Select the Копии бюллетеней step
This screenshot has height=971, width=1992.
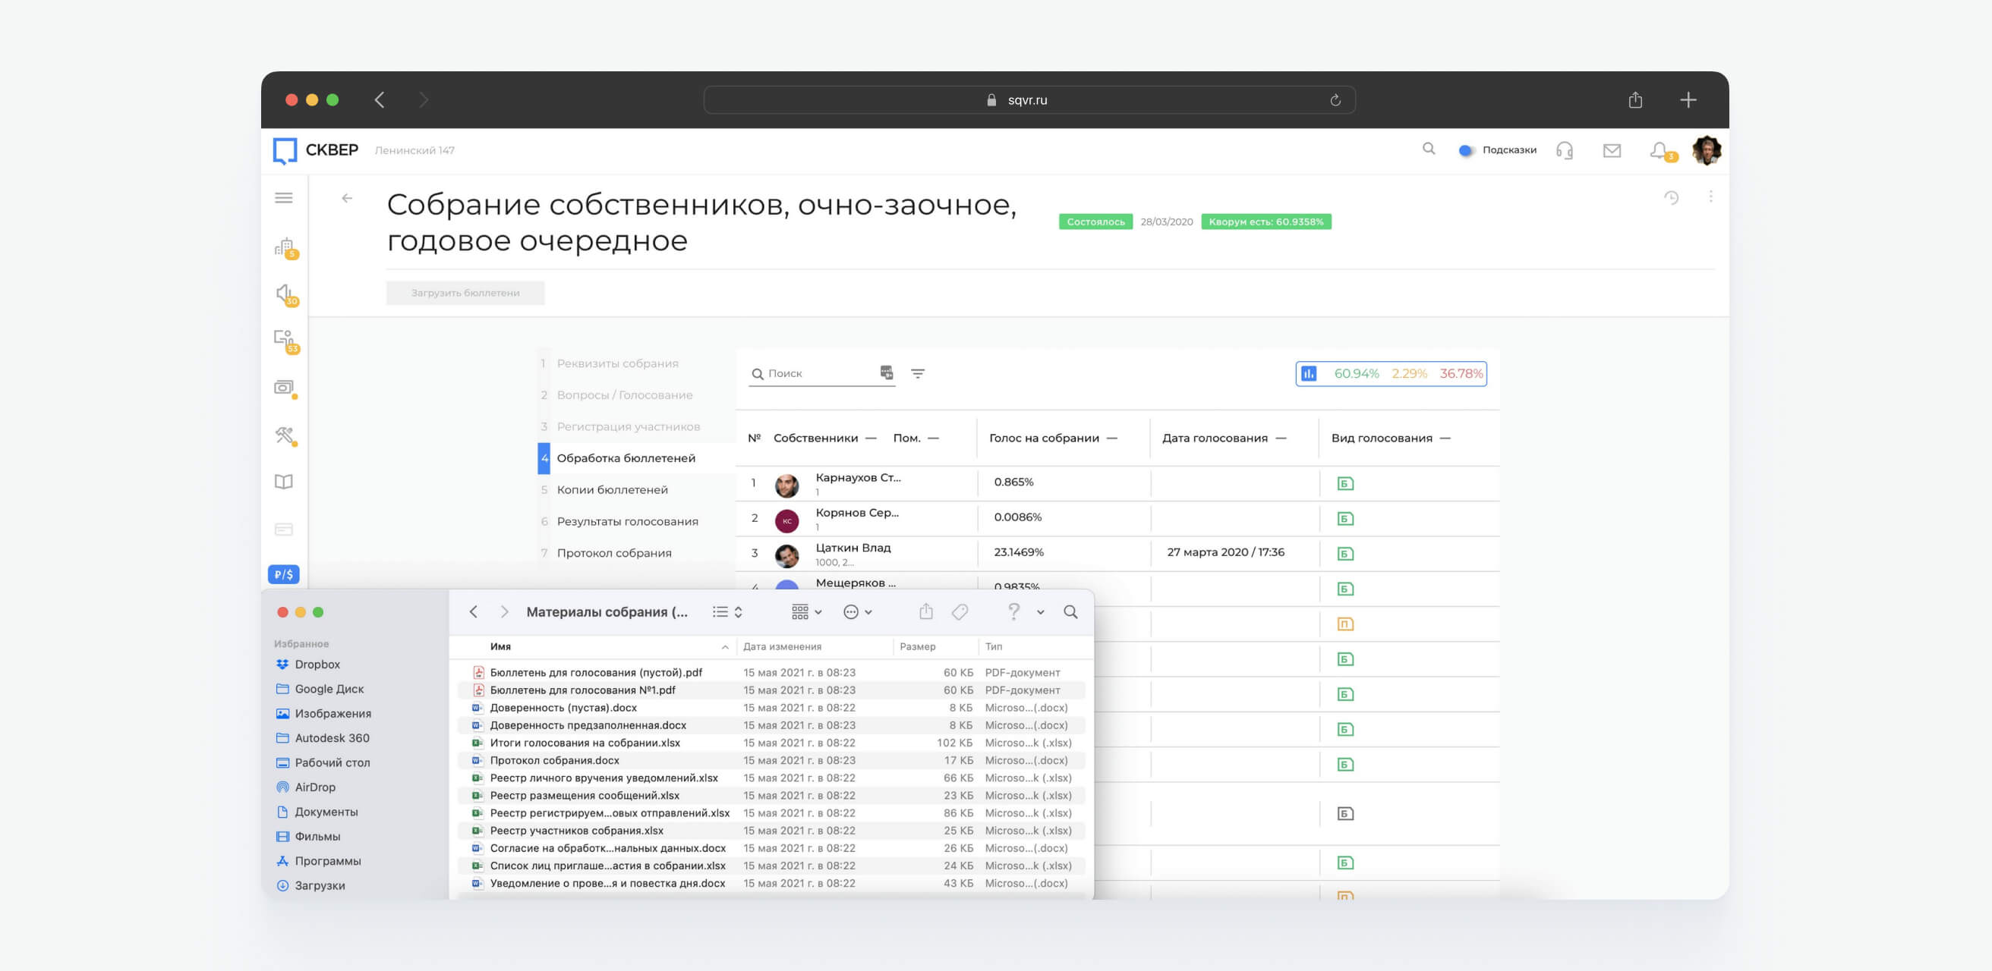612,490
